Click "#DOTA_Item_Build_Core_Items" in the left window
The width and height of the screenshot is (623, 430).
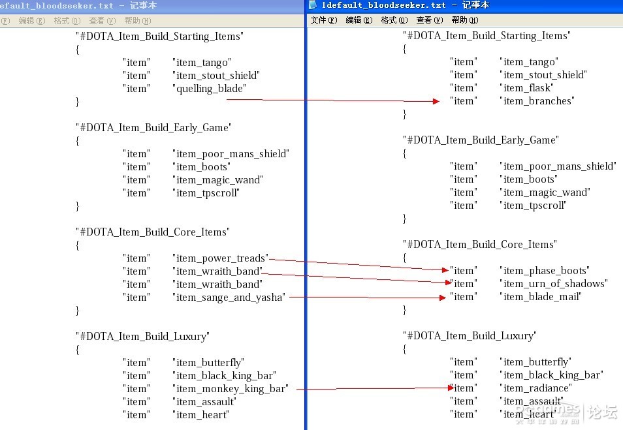coord(153,232)
